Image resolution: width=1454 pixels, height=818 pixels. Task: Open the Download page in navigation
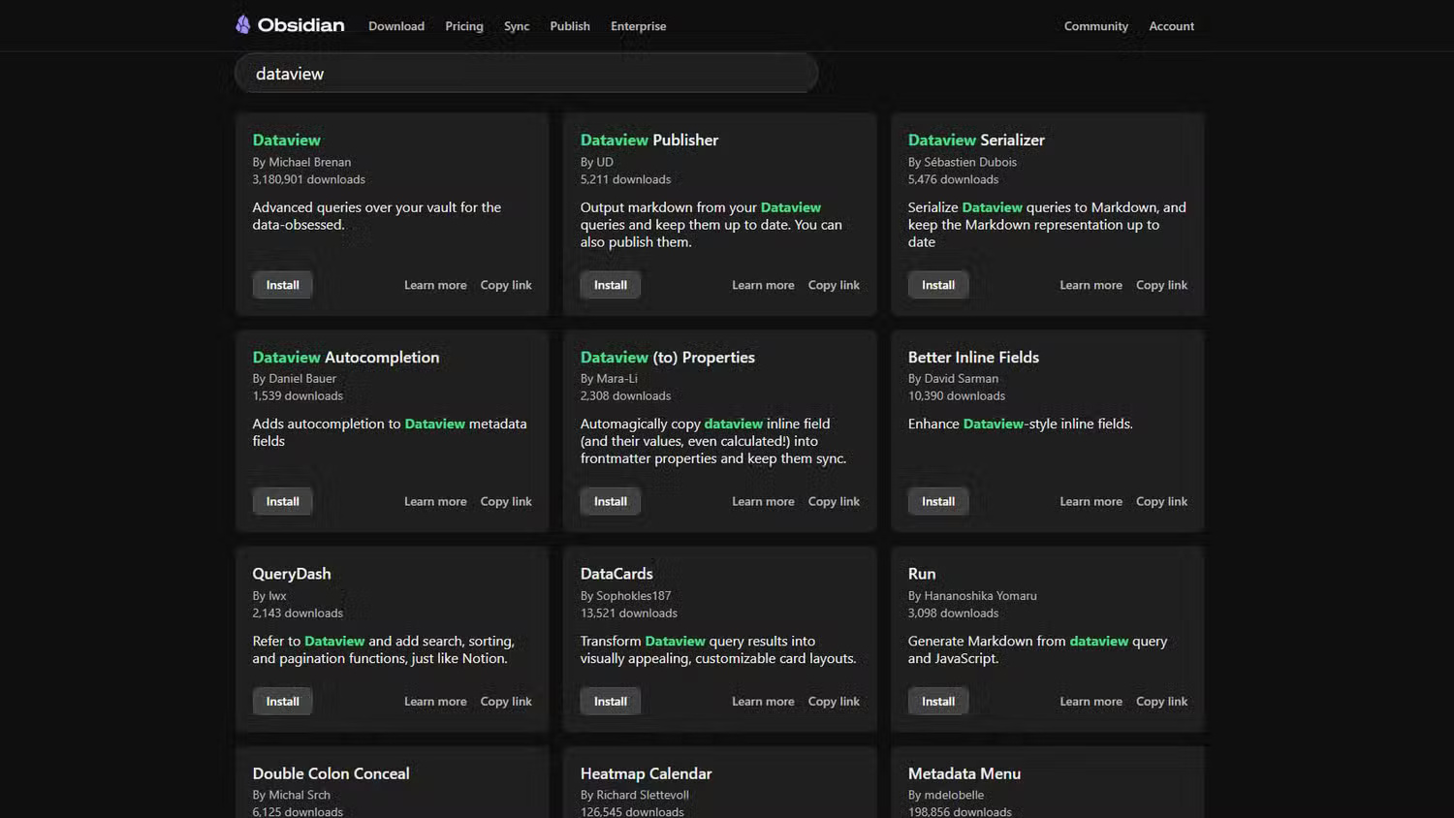tap(395, 26)
